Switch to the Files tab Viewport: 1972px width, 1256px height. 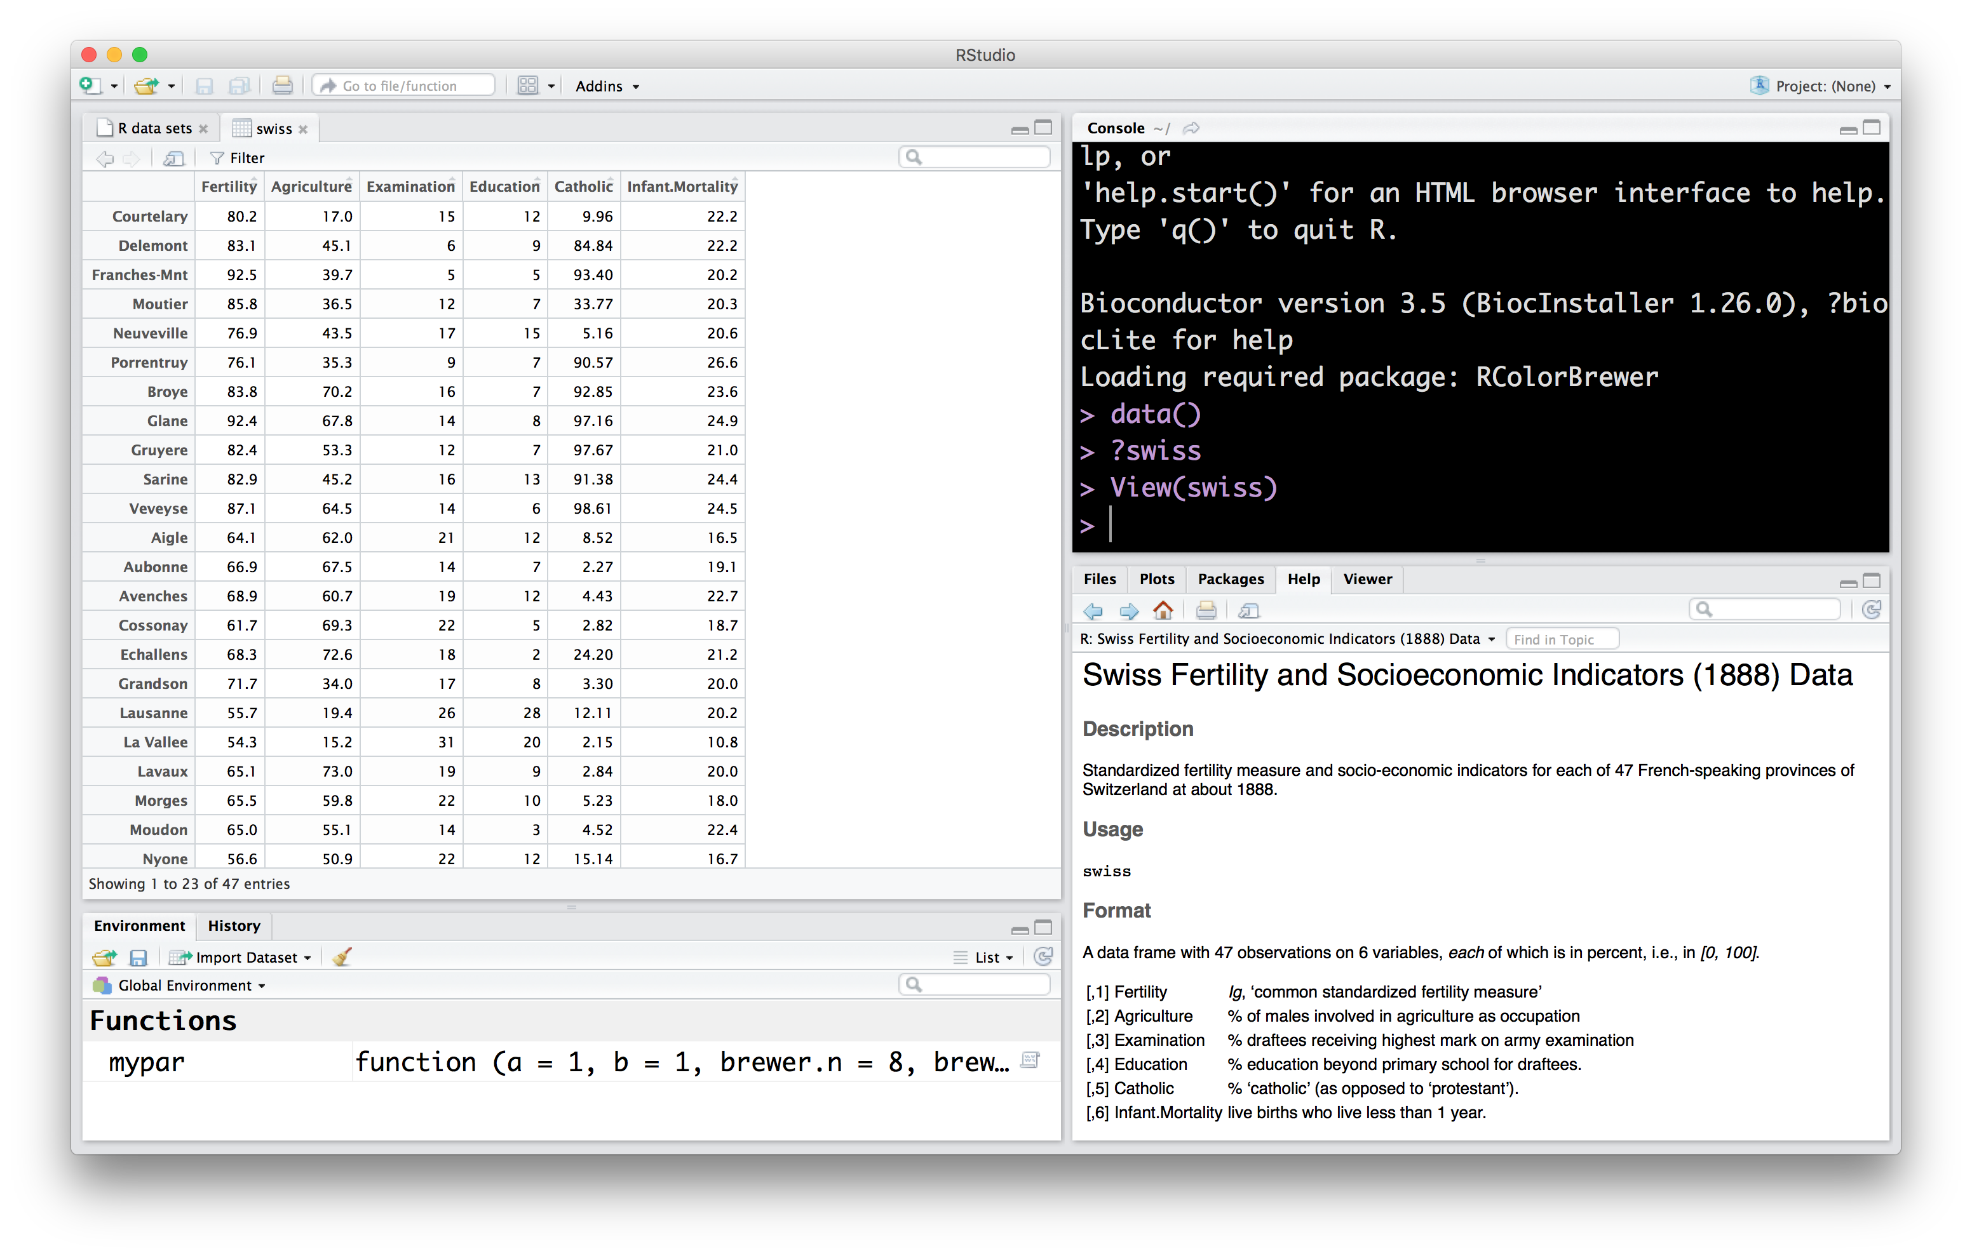[x=1100, y=580]
